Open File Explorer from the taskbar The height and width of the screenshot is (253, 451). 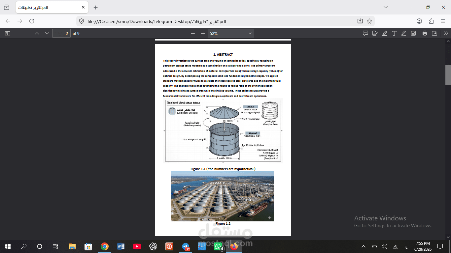[x=72, y=246]
